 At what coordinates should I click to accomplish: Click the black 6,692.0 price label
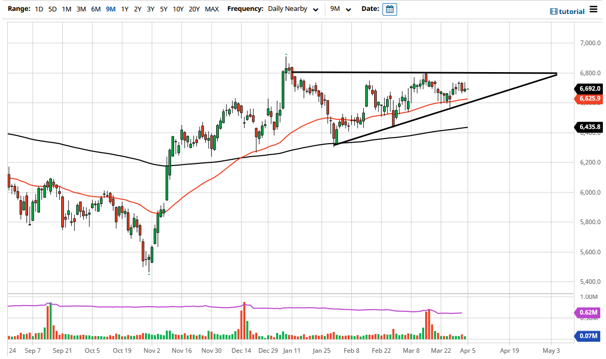[589, 89]
